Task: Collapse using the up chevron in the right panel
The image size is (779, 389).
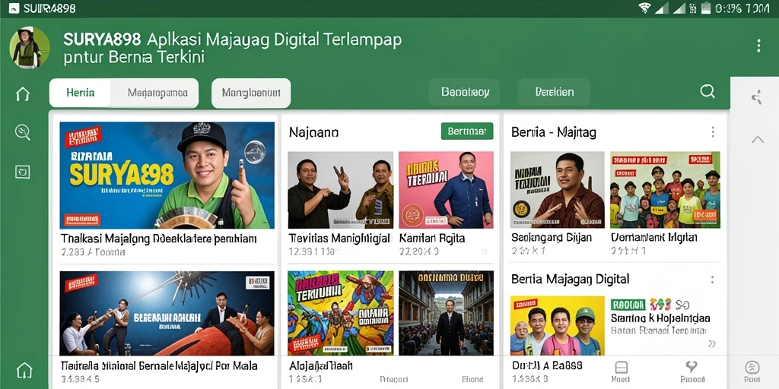Action: (758, 140)
